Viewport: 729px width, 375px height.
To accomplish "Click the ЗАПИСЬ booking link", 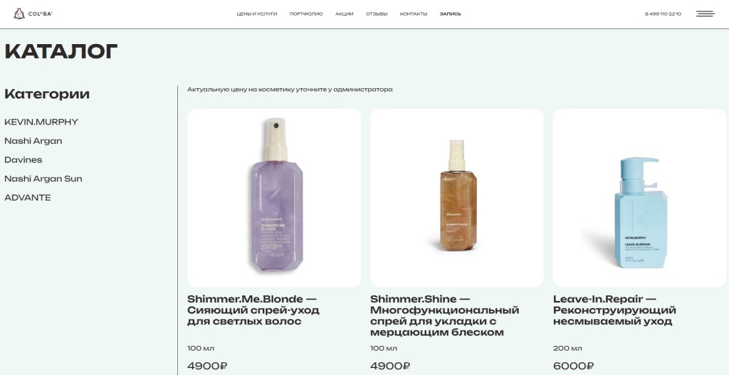I will tap(451, 14).
